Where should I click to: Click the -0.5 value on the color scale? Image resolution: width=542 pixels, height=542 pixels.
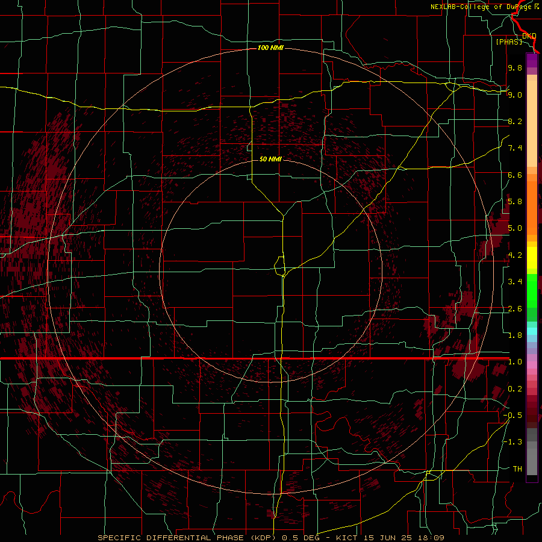512,416
